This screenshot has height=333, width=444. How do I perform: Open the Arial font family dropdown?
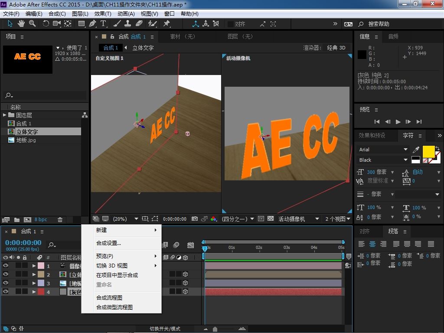tap(383, 150)
